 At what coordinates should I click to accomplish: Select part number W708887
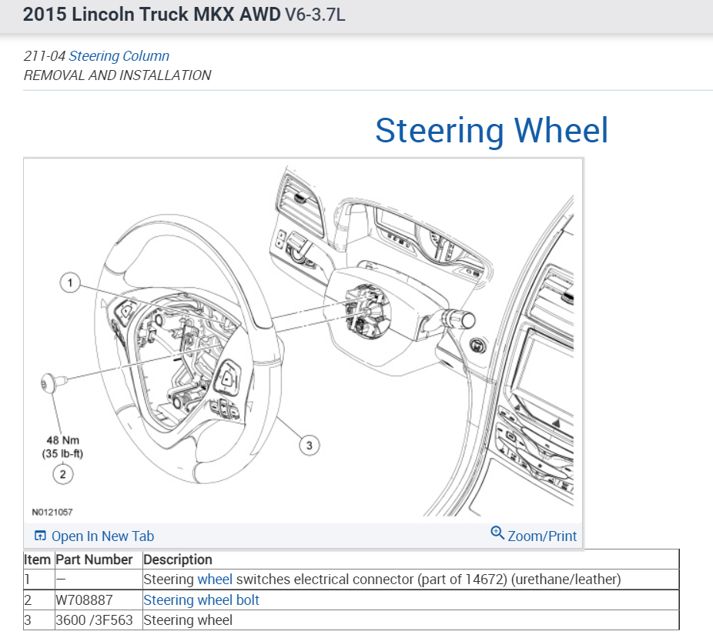pos(84,600)
